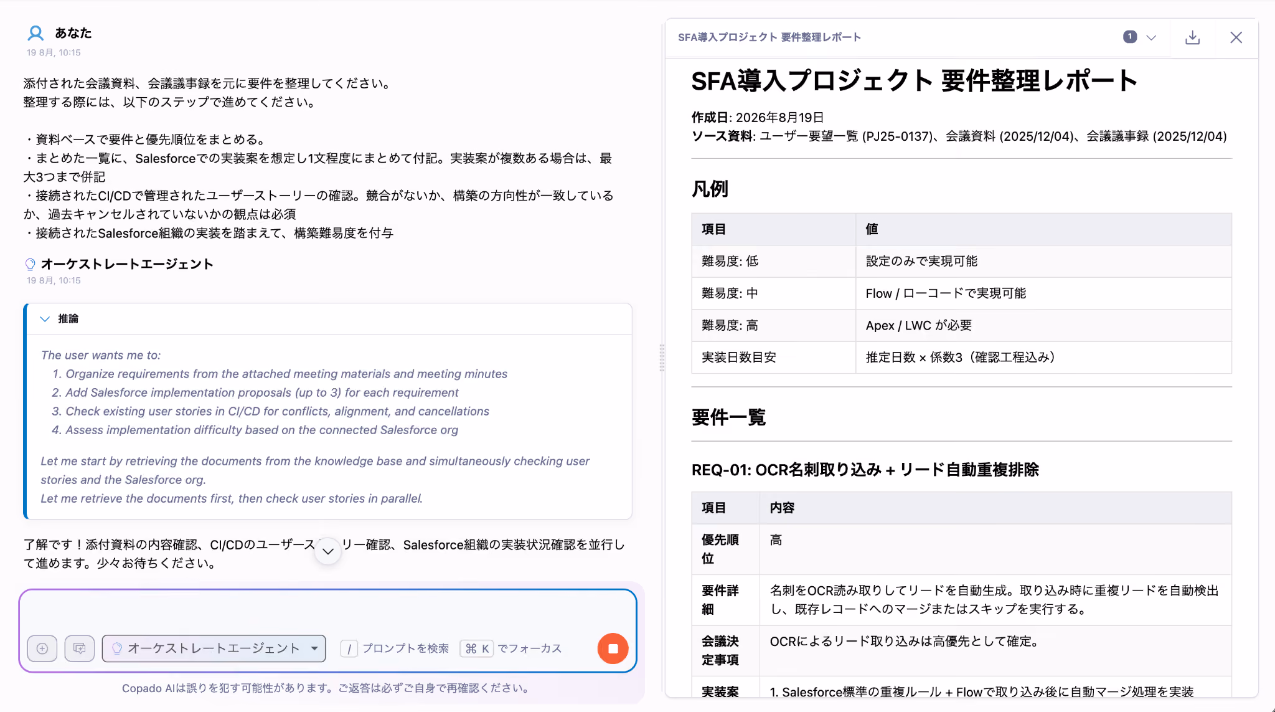
Task: Click the report panel title SFA導入プロジェクト 要件整理レポート
Action: [769, 37]
